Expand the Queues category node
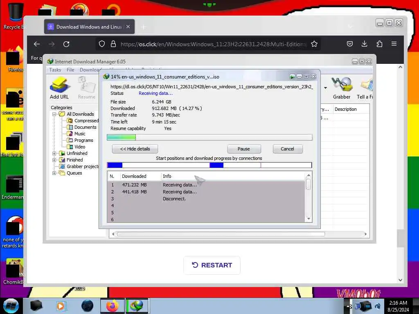Viewport: 419px width, 314px height. [54, 173]
